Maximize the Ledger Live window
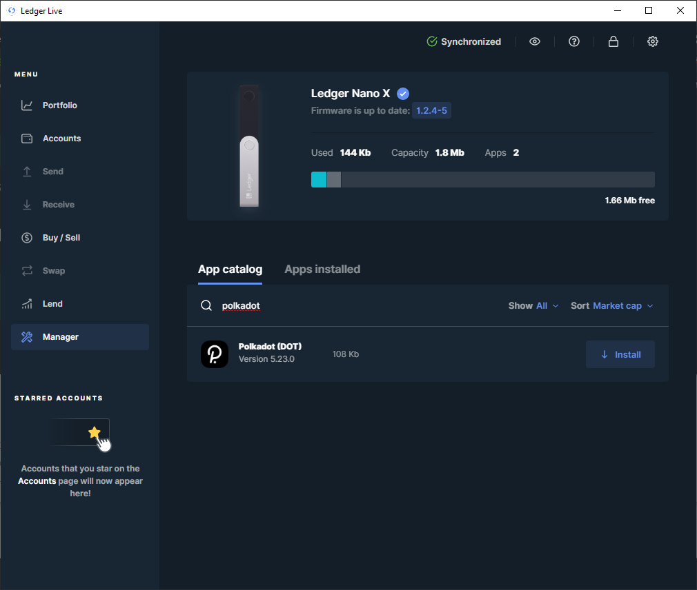The width and height of the screenshot is (697, 590). [649, 10]
